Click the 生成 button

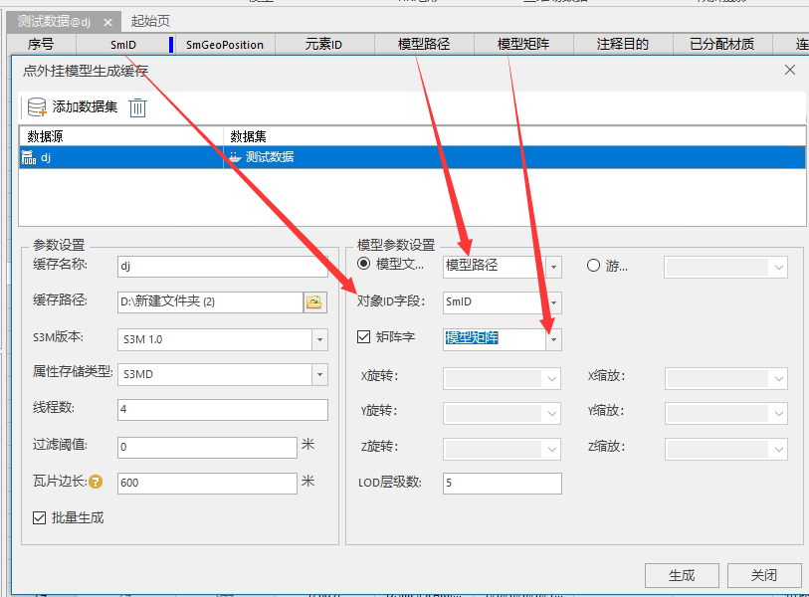[682, 575]
